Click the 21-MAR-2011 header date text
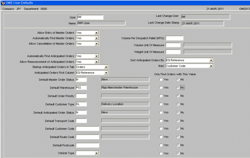The width and height of the screenshot is (250, 158). (215, 9)
